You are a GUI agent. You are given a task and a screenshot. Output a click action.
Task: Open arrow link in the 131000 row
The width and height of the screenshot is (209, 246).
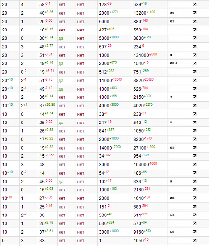pos(195,55)
